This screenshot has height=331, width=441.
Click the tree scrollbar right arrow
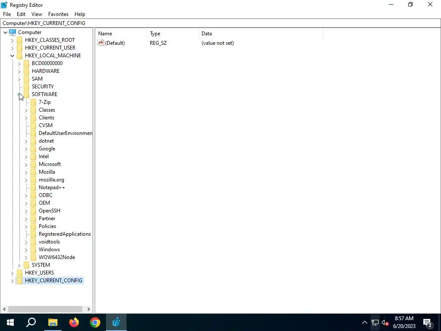pyautogui.click(x=89, y=309)
